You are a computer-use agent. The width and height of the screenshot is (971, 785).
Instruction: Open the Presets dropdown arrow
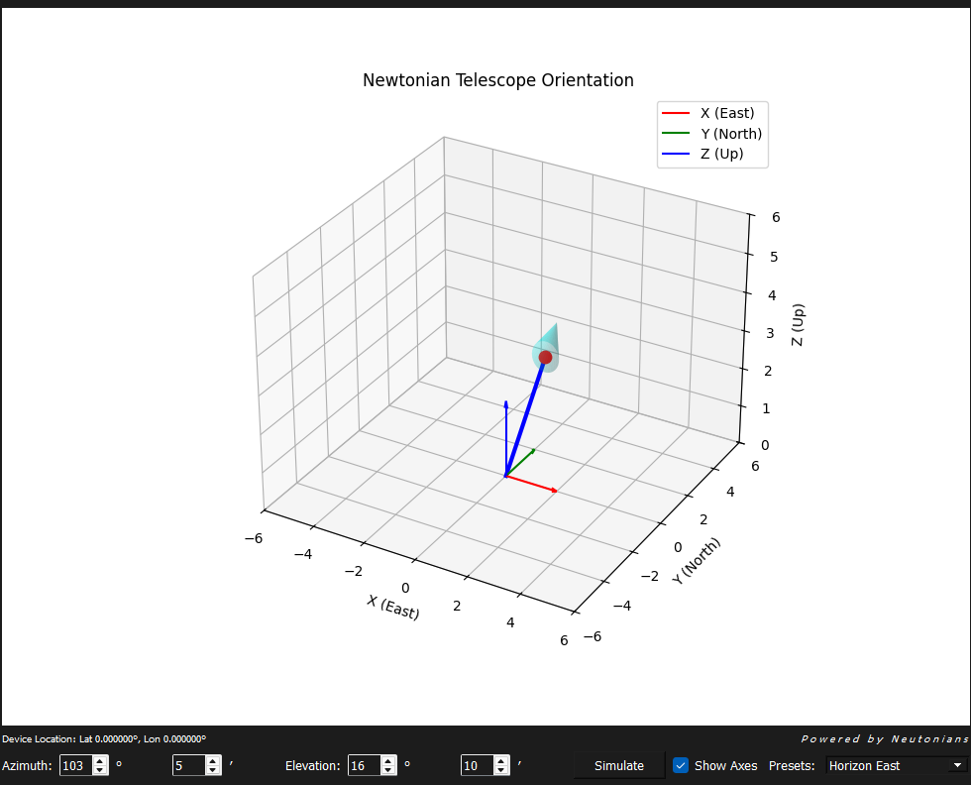click(957, 765)
